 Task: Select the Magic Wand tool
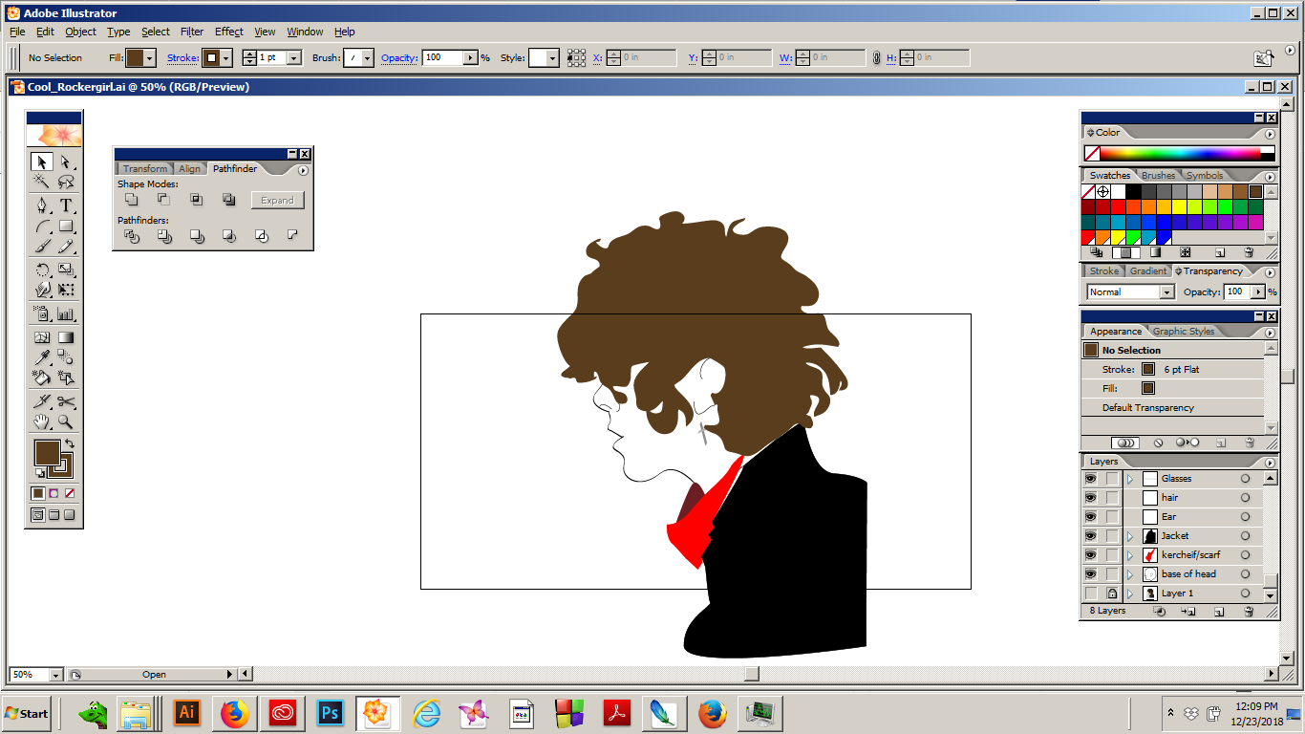[42, 182]
